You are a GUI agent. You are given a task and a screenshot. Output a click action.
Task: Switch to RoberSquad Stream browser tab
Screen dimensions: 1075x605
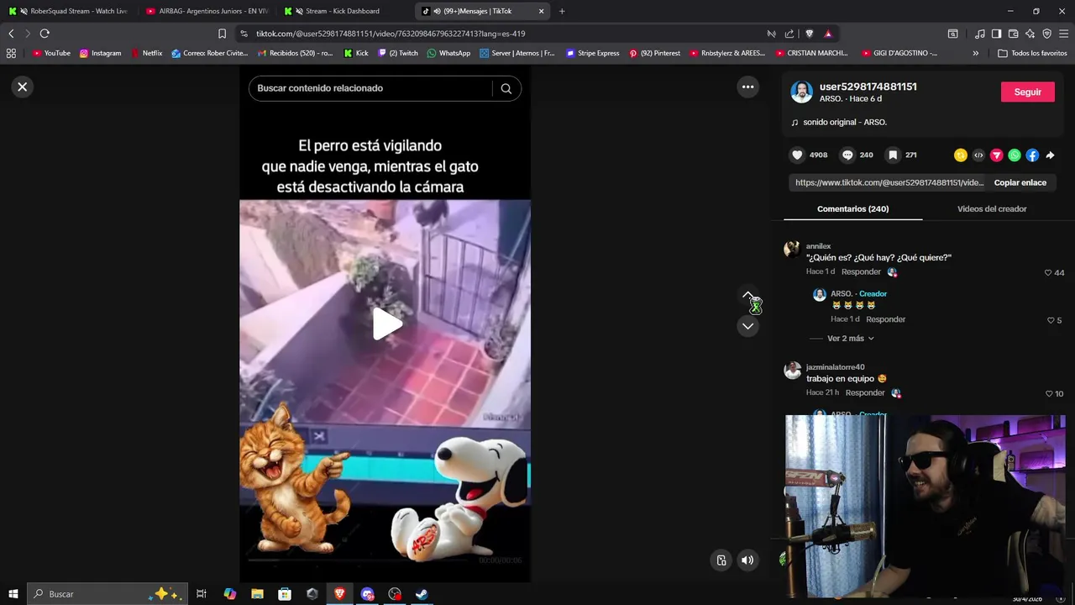pyautogui.click(x=71, y=11)
